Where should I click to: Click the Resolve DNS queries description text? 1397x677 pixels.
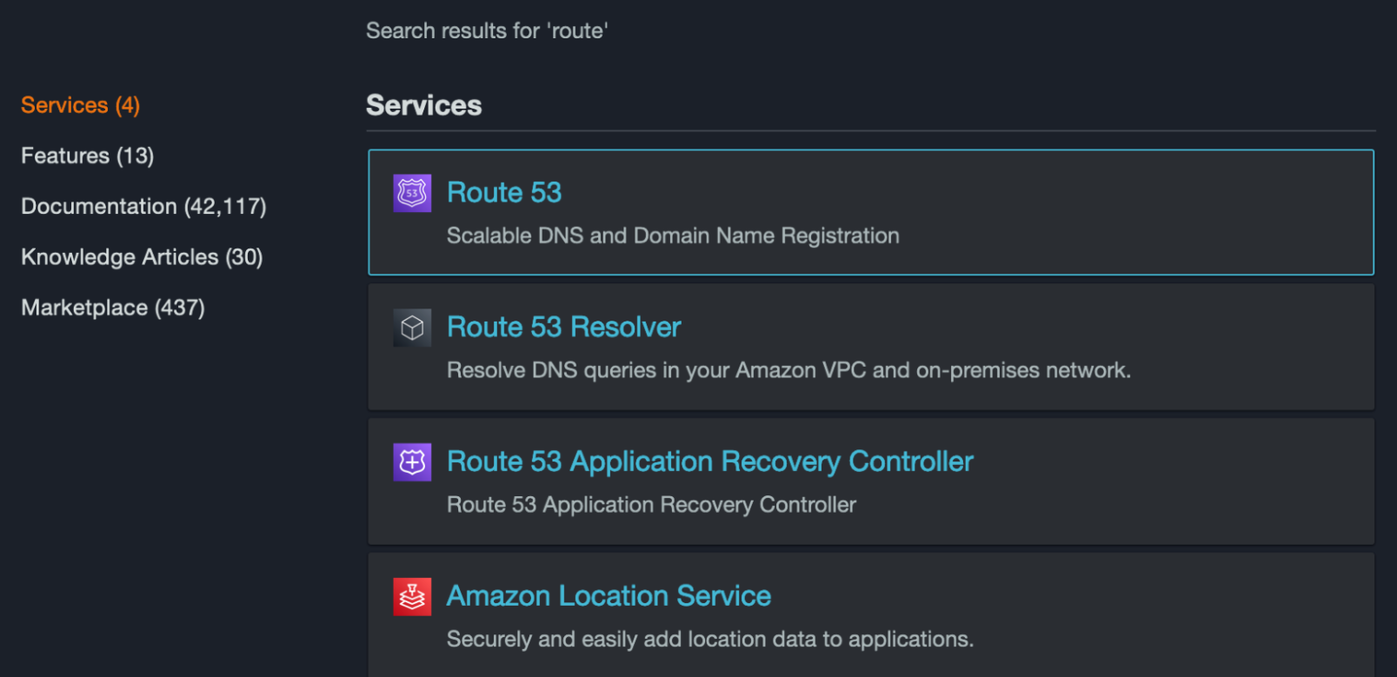(x=788, y=369)
